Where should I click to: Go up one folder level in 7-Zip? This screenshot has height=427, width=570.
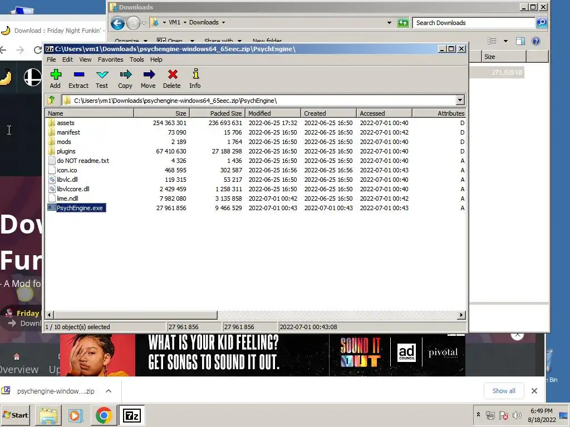pyautogui.click(x=51, y=100)
